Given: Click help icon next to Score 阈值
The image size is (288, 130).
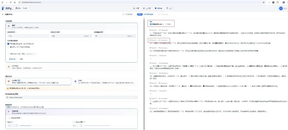Looking at the screenshot, I should (85, 122).
